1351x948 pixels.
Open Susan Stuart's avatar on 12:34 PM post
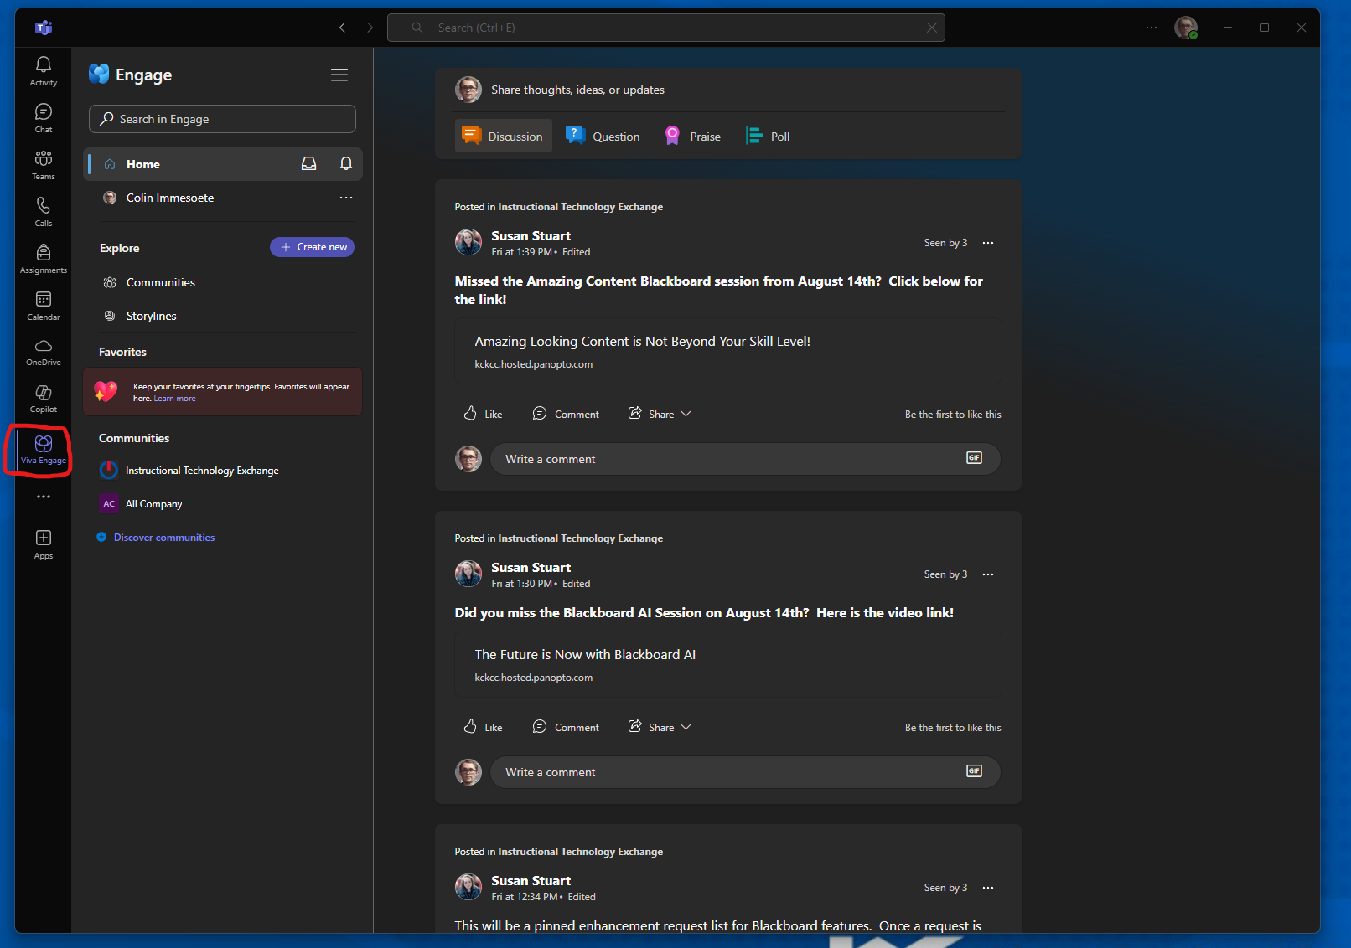click(468, 887)
